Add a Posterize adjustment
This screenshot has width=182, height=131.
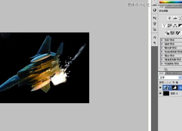(x=173, y=33)
